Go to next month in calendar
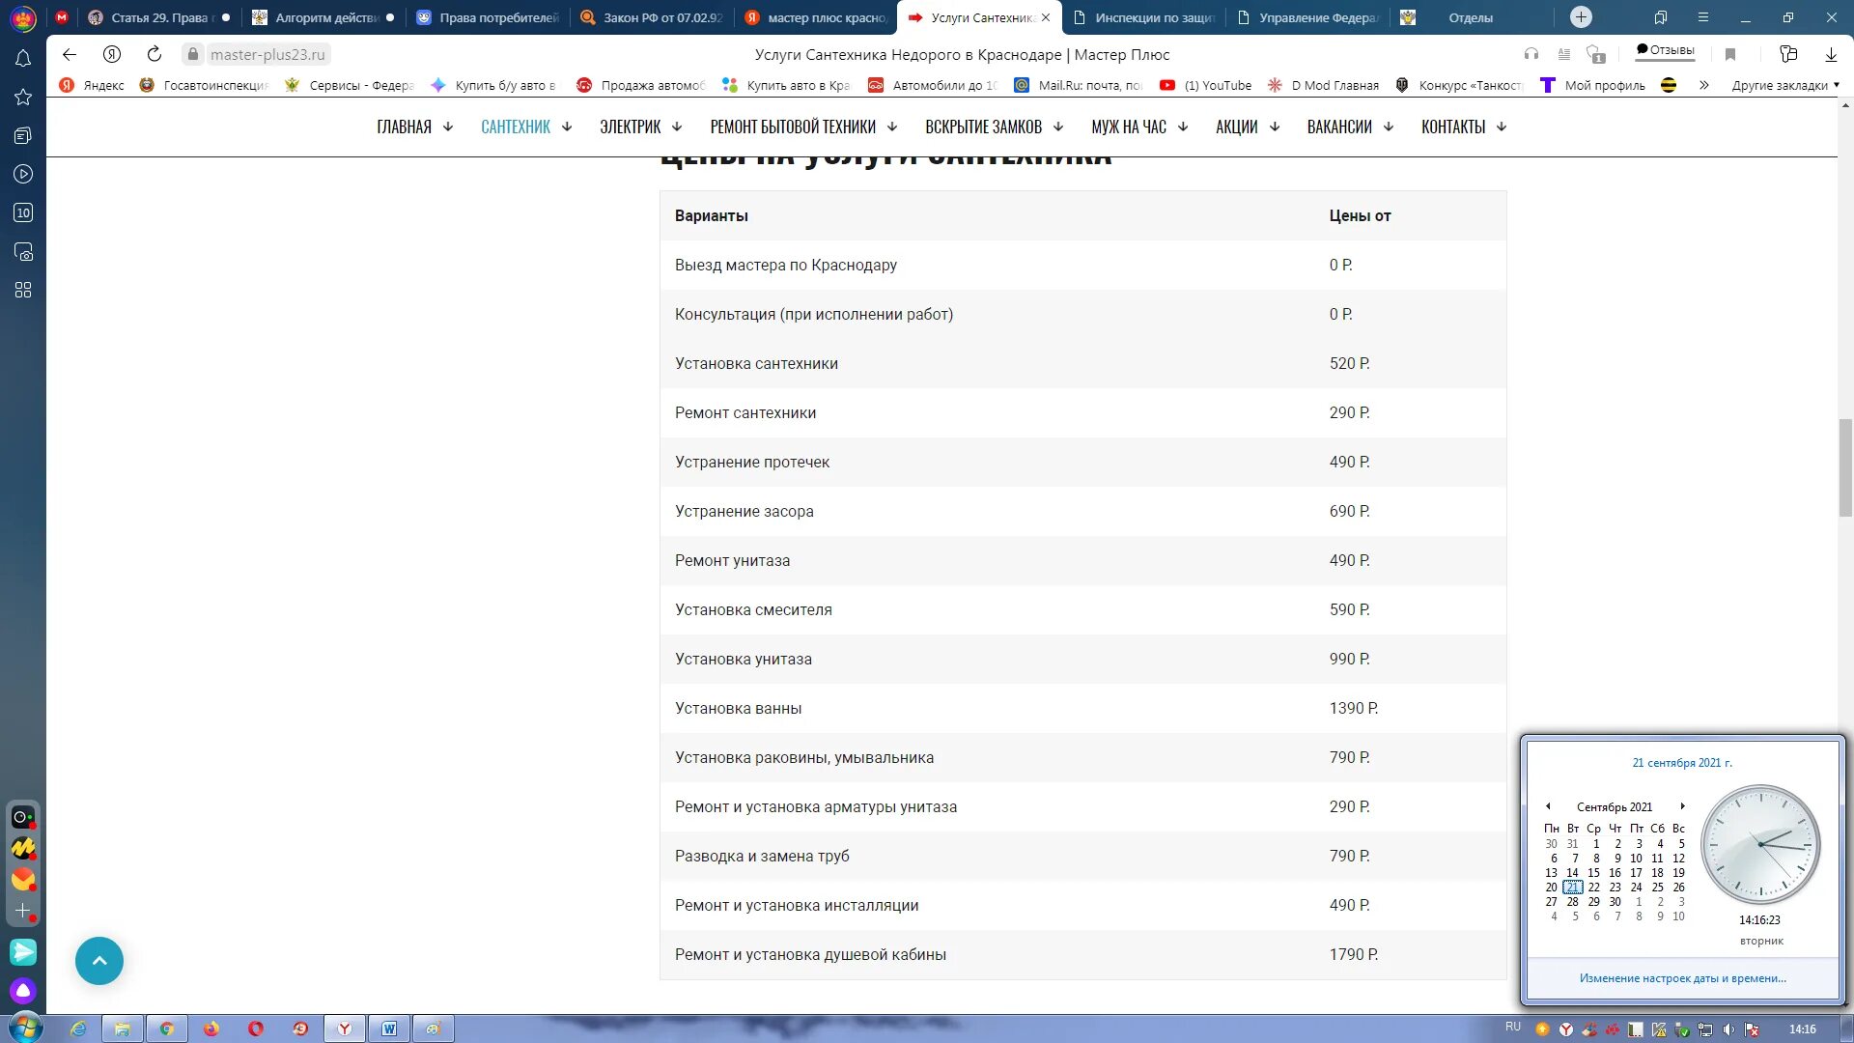The height and width of the screenshot is (1043, 1854). tap(1682, 806)
